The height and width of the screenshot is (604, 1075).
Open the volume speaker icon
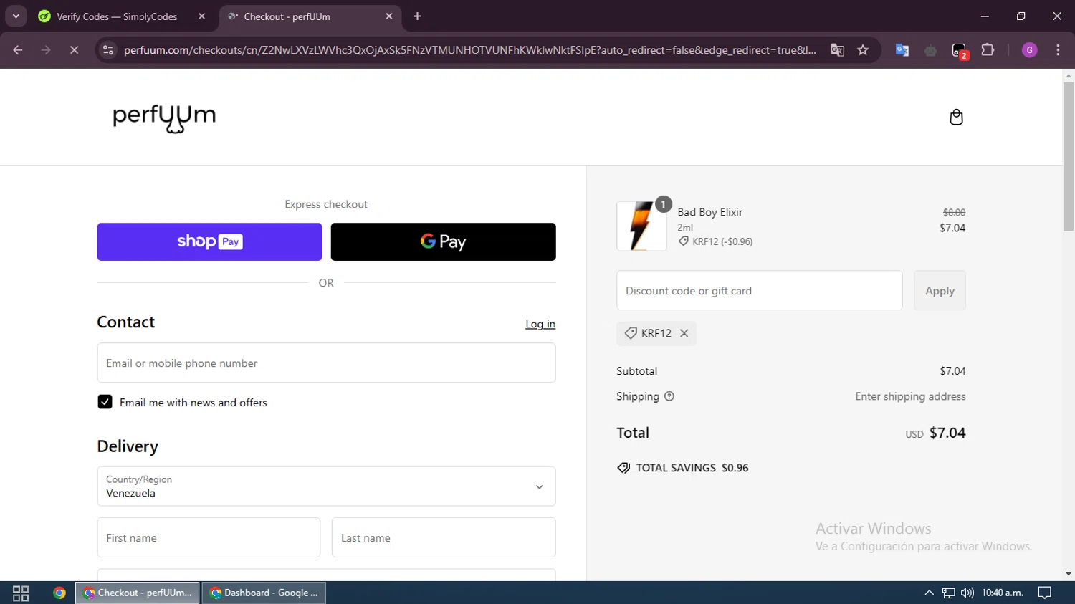[x=967, y=593]
